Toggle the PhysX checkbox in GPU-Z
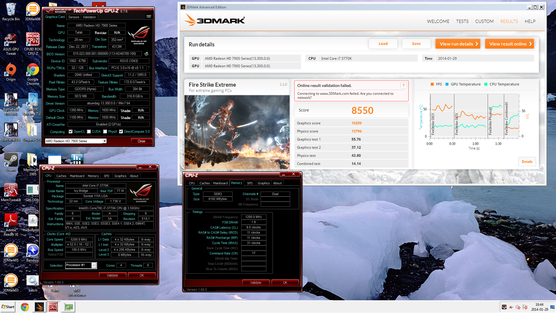The height and width of the screenshot is (313, 556). coord(105,132)
